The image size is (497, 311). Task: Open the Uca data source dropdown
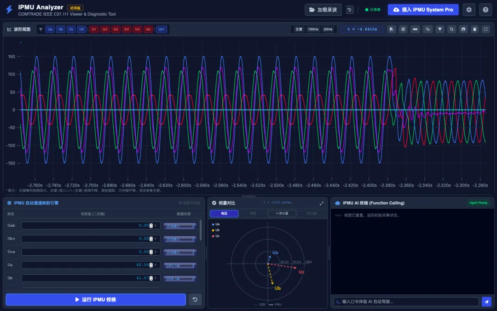coord(180,252)
